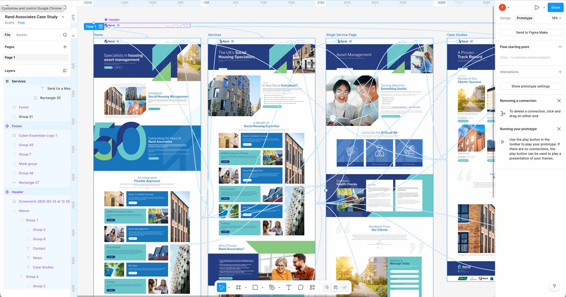Viewport: 566px width, 297px height.
Task: Click the Share button
Action: pyautogui.click(x=555, y=8)
